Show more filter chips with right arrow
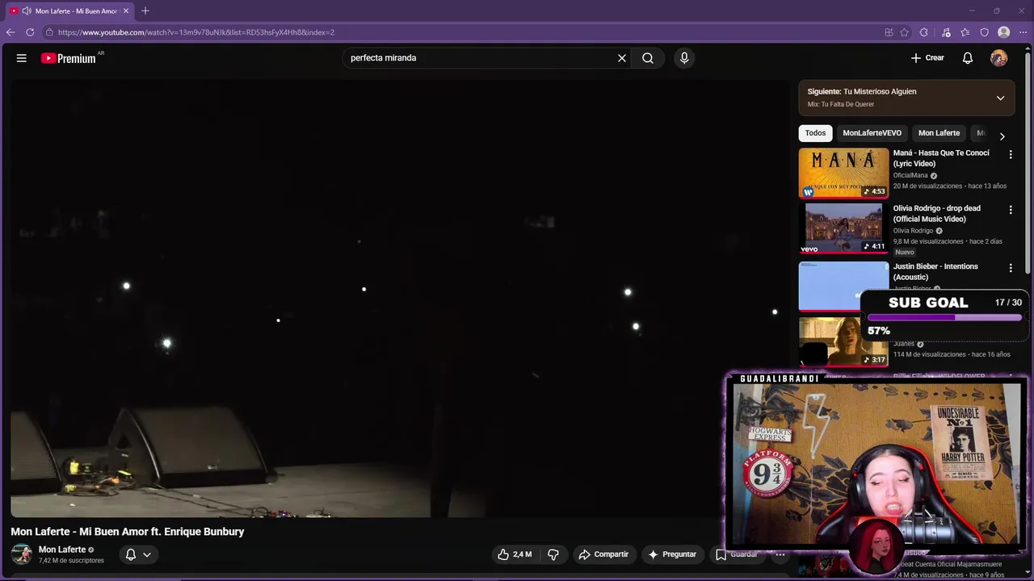 click(x=1002, y=136)
